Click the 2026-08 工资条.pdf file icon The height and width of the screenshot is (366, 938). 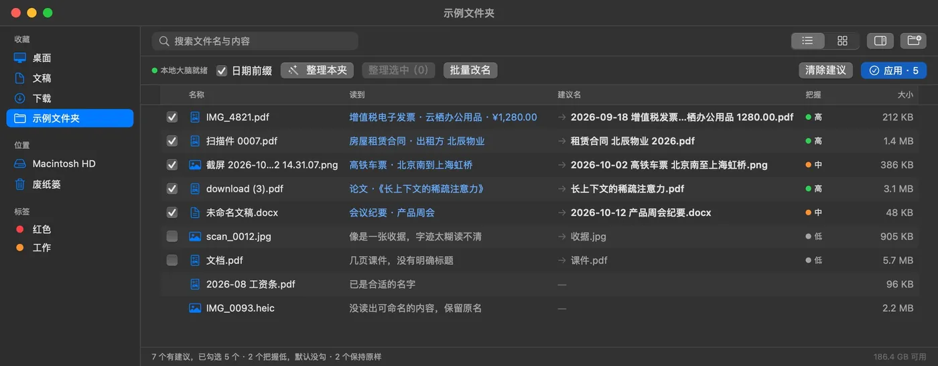(x=195, y=284)
